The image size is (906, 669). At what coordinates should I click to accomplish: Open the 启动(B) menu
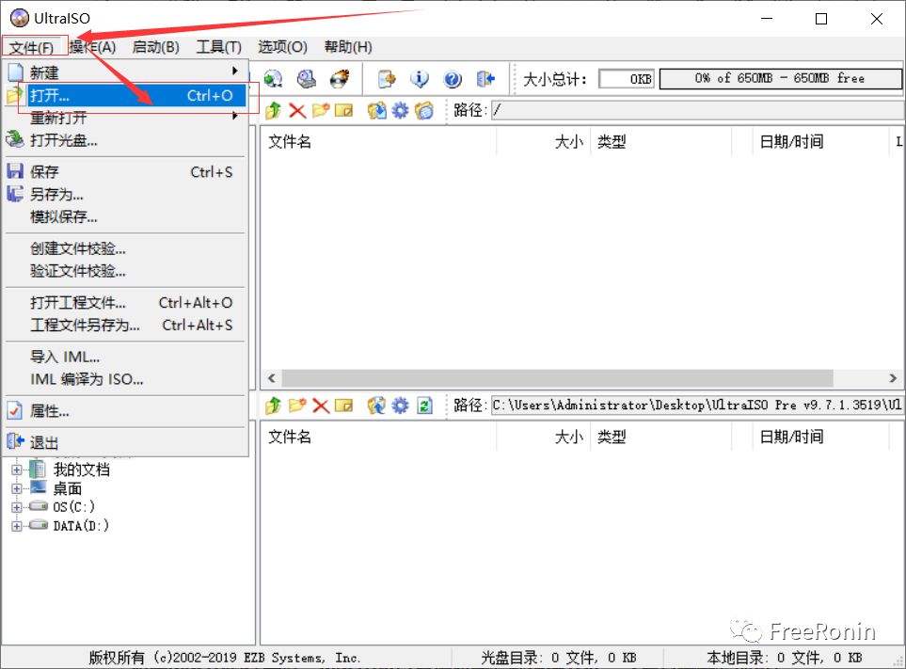(x=155, y=47)
